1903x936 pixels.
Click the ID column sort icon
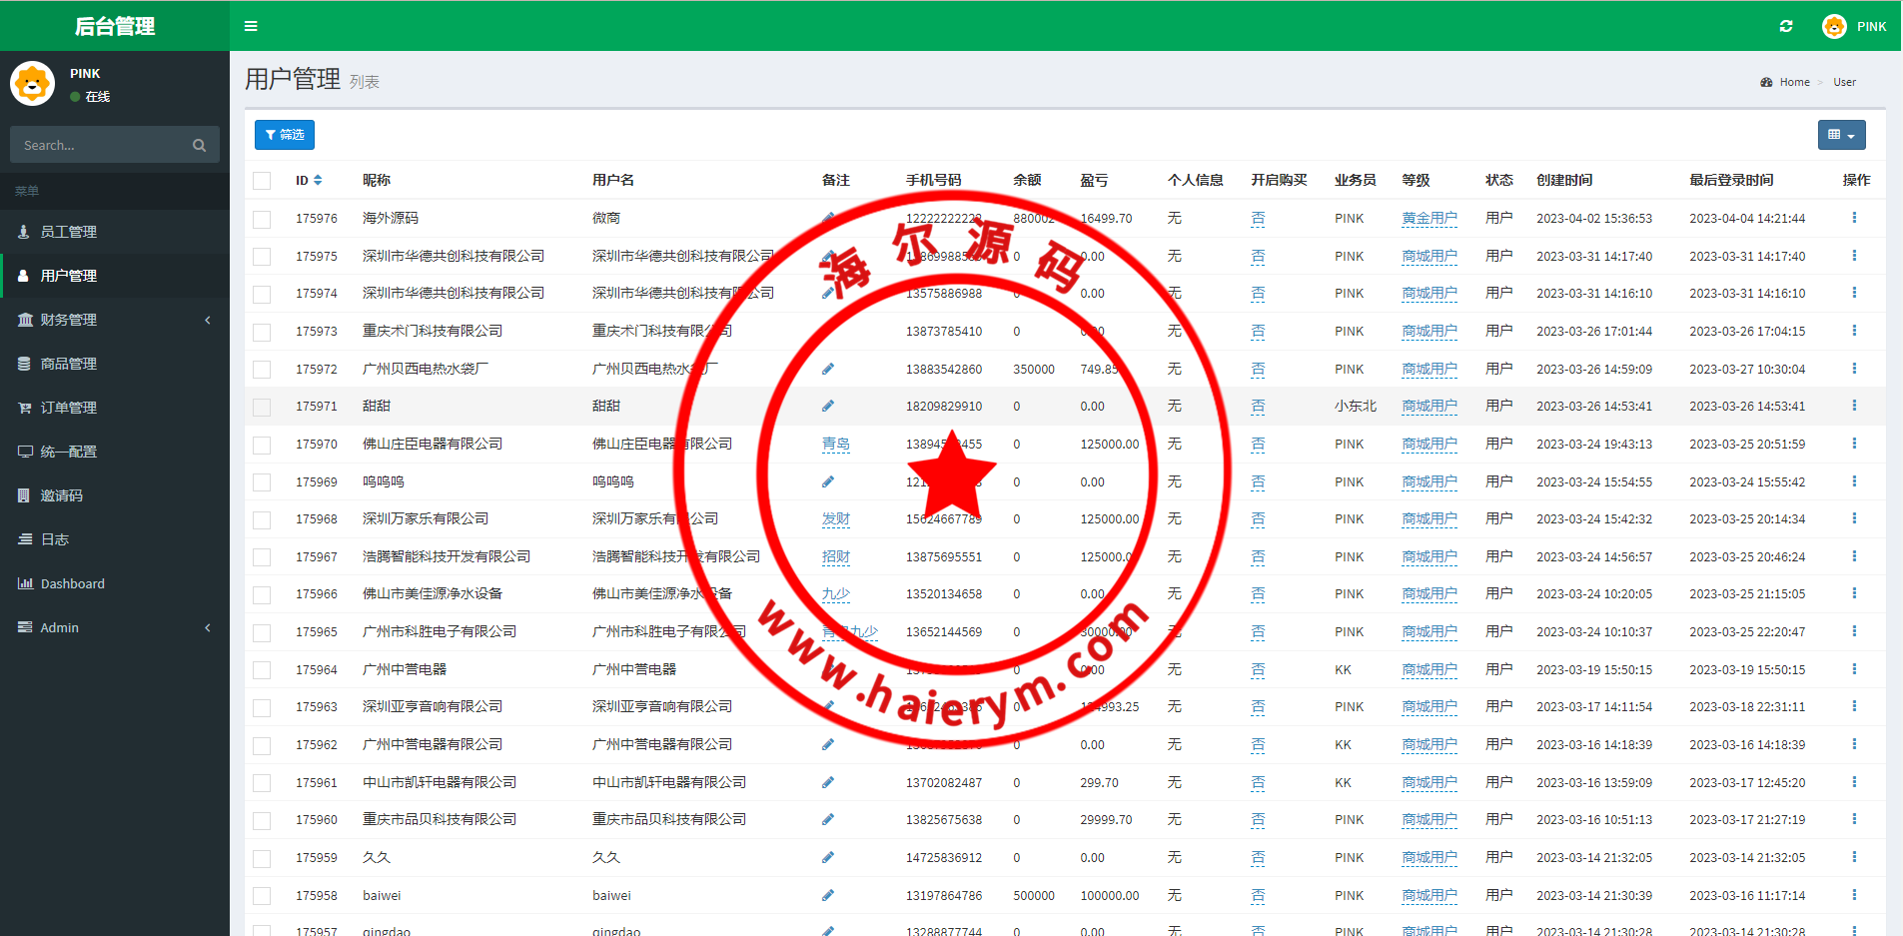pyautogui.click(x=318, y=181)
